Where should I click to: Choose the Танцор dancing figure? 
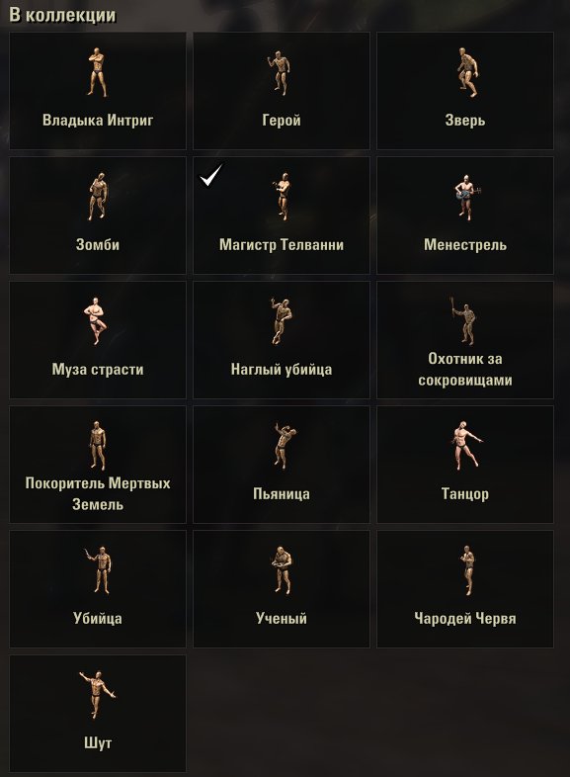[466, 446]
